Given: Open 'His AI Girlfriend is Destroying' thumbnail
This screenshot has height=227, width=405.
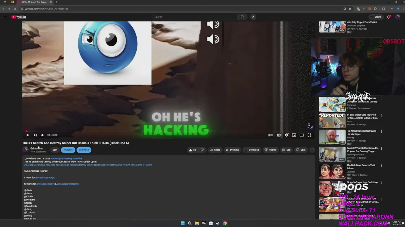Looking at the screenshot, I should point(332,137).
